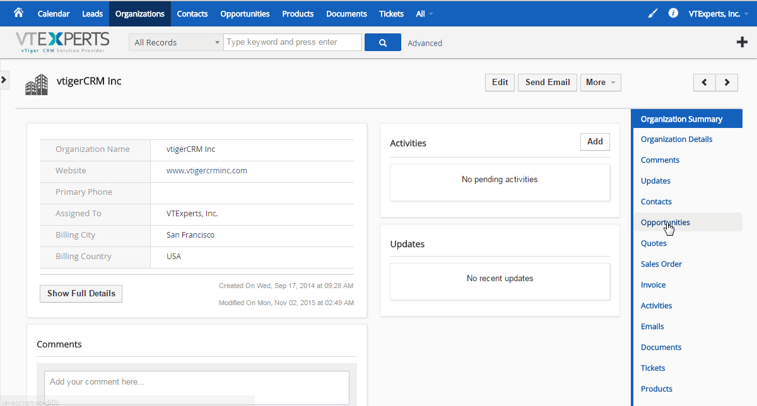The image size is (757, 406).
Task: Click Show Full Details button
Action: point(81,293)
